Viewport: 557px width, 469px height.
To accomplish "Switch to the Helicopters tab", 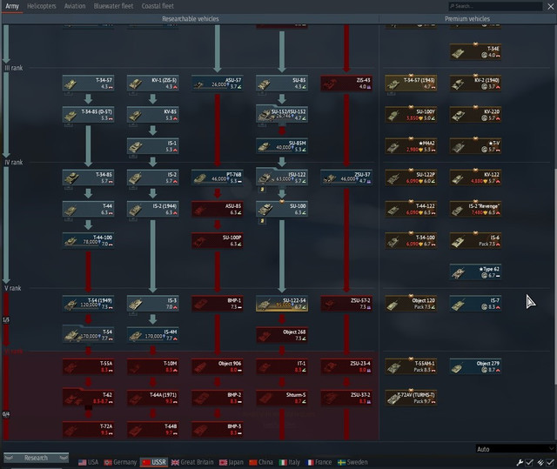I will (x=42, y=6).
